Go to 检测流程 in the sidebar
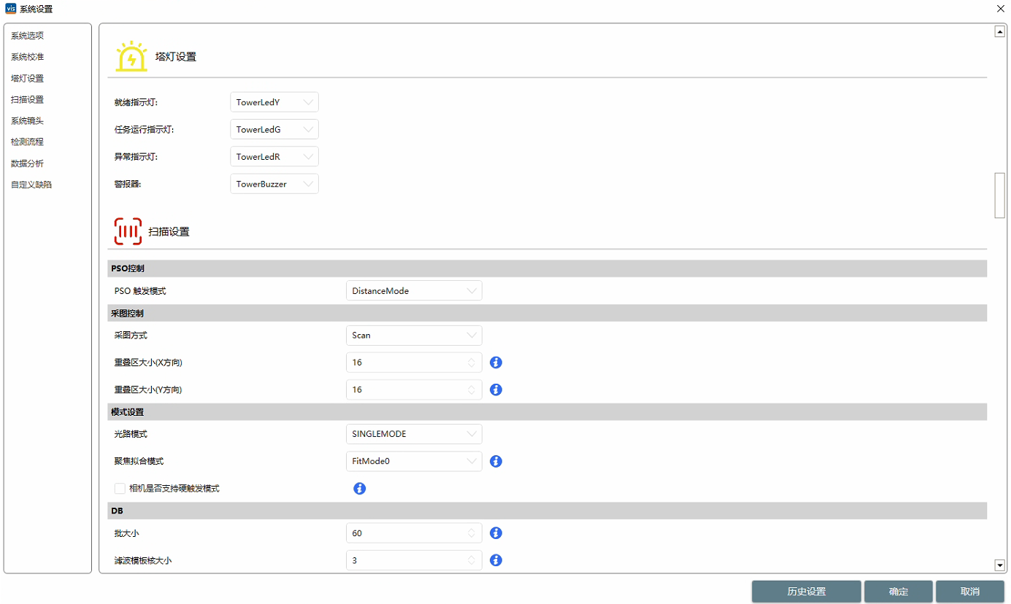Screen dimensions: 1011x604 pos(27,142)
